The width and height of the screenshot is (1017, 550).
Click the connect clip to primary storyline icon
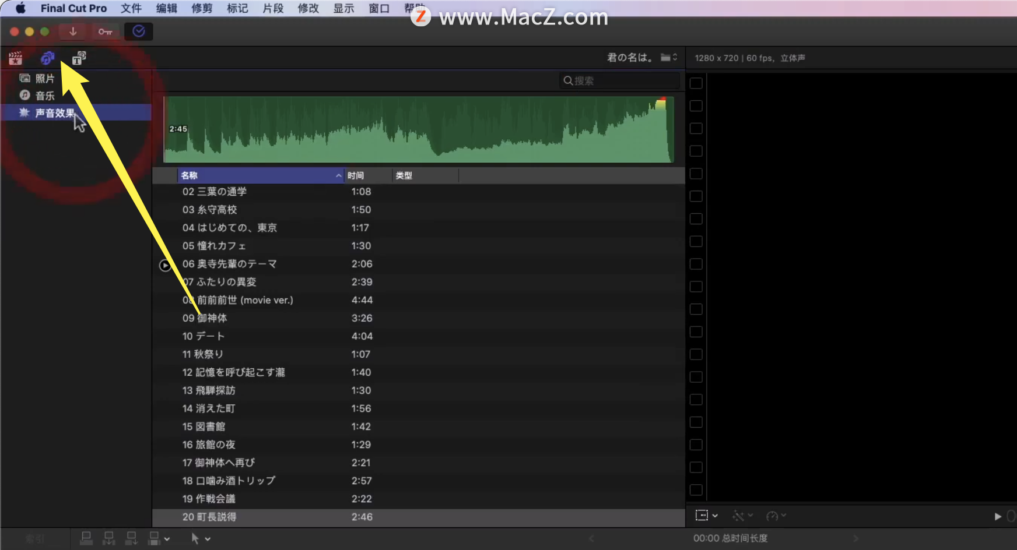(86, 538)
